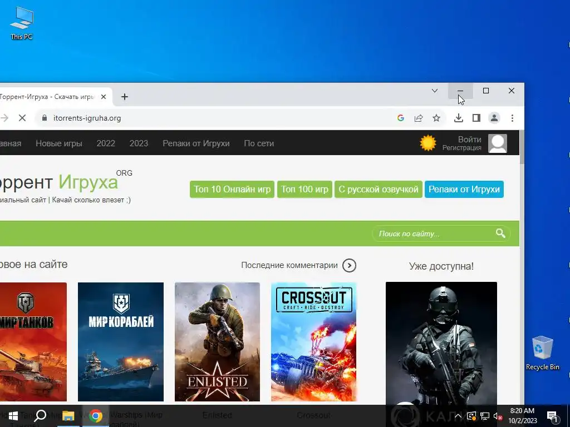This screenshot has width=570, height=427.
Task: Open File Explorer from the taskbar
Action: coord(68,416)
